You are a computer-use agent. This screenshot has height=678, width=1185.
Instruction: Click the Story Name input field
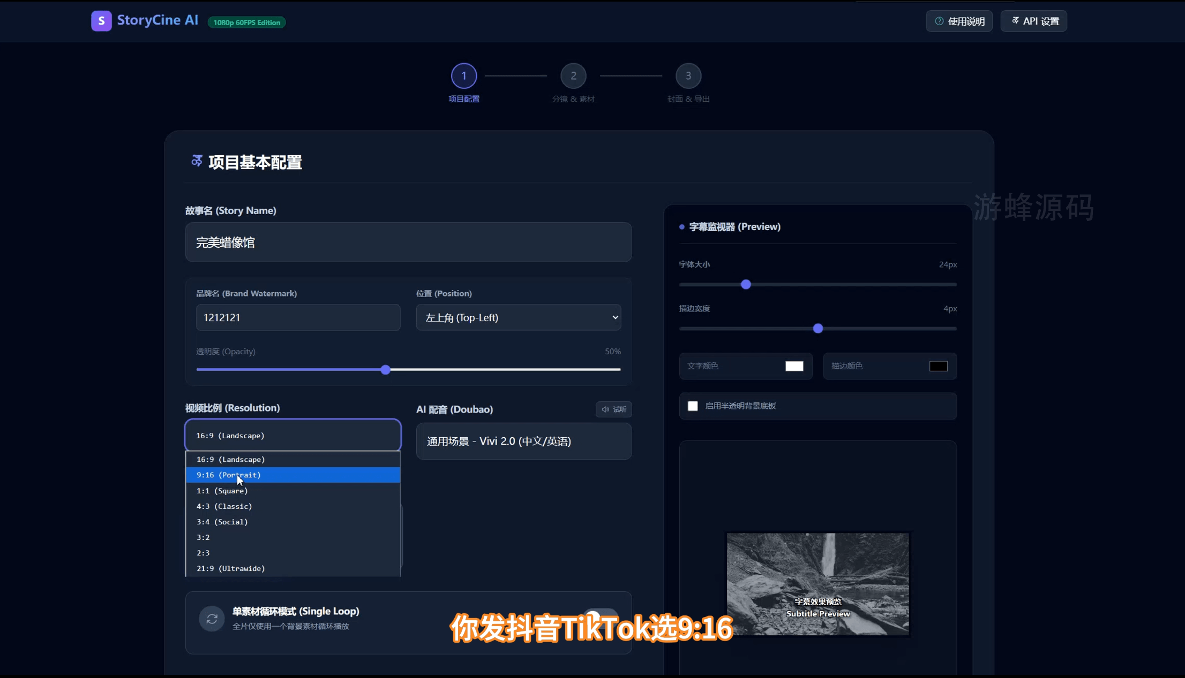(409, 242)
